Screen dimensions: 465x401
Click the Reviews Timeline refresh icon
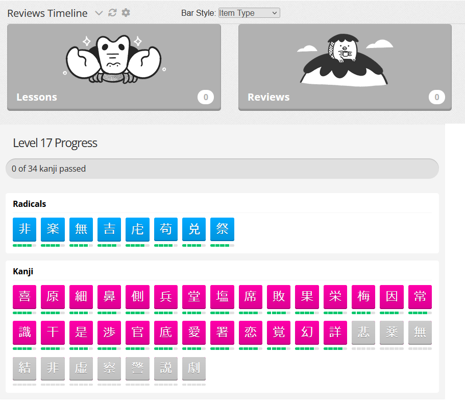click(112, 13)
